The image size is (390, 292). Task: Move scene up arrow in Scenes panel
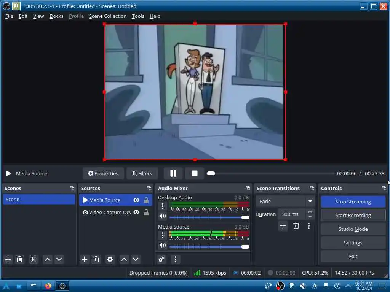pos(48,259)
